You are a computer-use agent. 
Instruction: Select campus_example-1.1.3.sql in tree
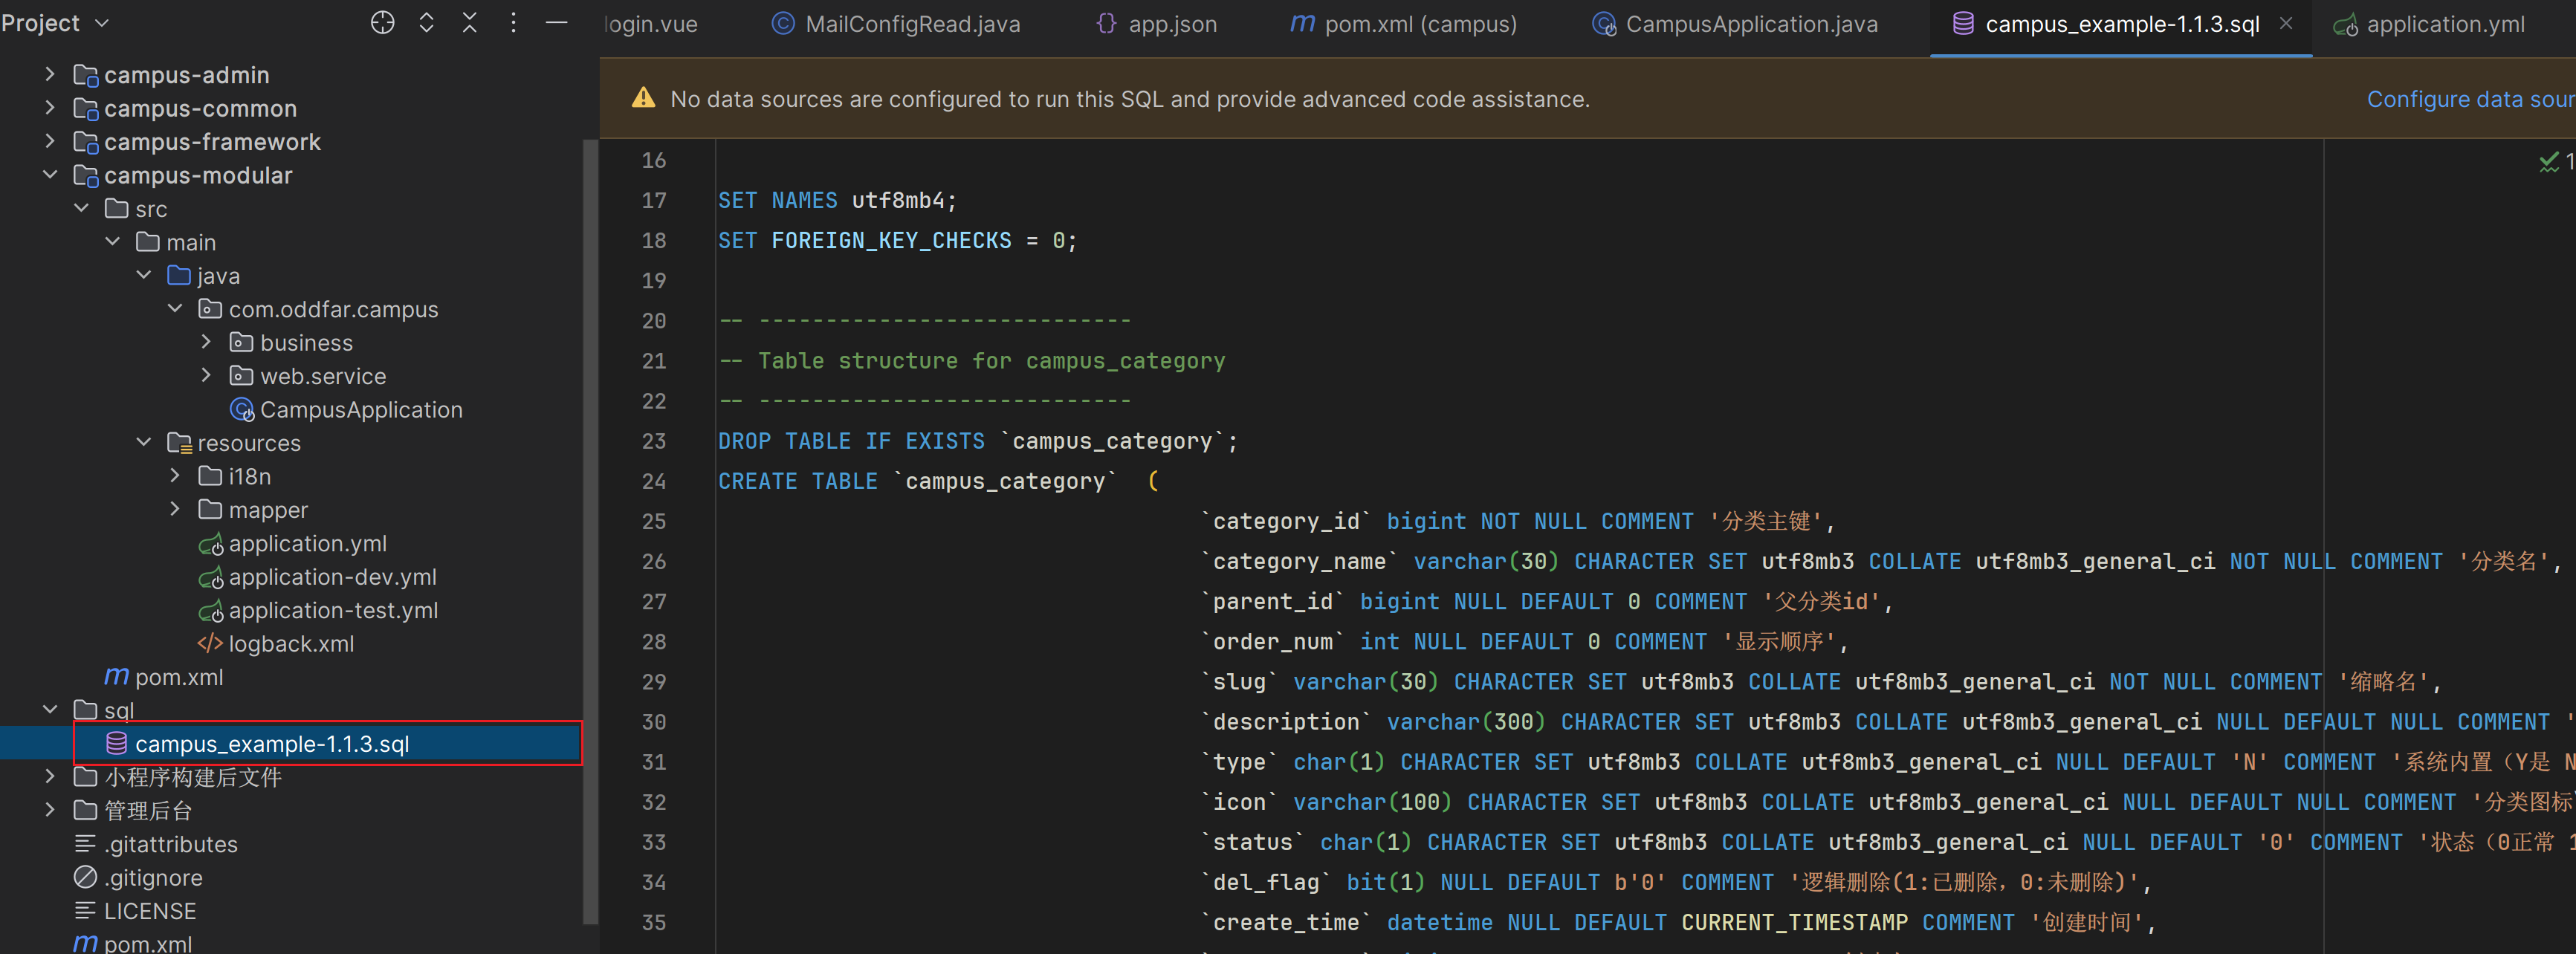point(272,744)
